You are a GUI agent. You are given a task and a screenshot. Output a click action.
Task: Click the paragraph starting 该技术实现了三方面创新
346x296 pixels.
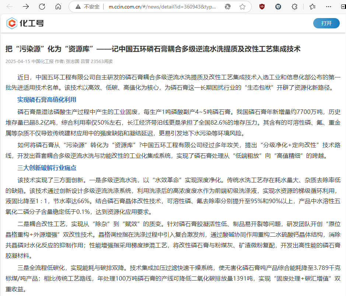point(173,196)
